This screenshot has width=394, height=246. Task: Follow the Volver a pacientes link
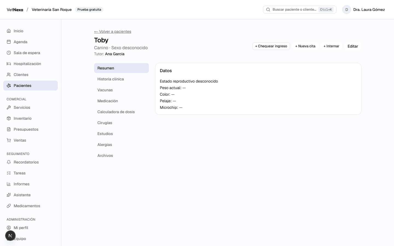point(113,31)
